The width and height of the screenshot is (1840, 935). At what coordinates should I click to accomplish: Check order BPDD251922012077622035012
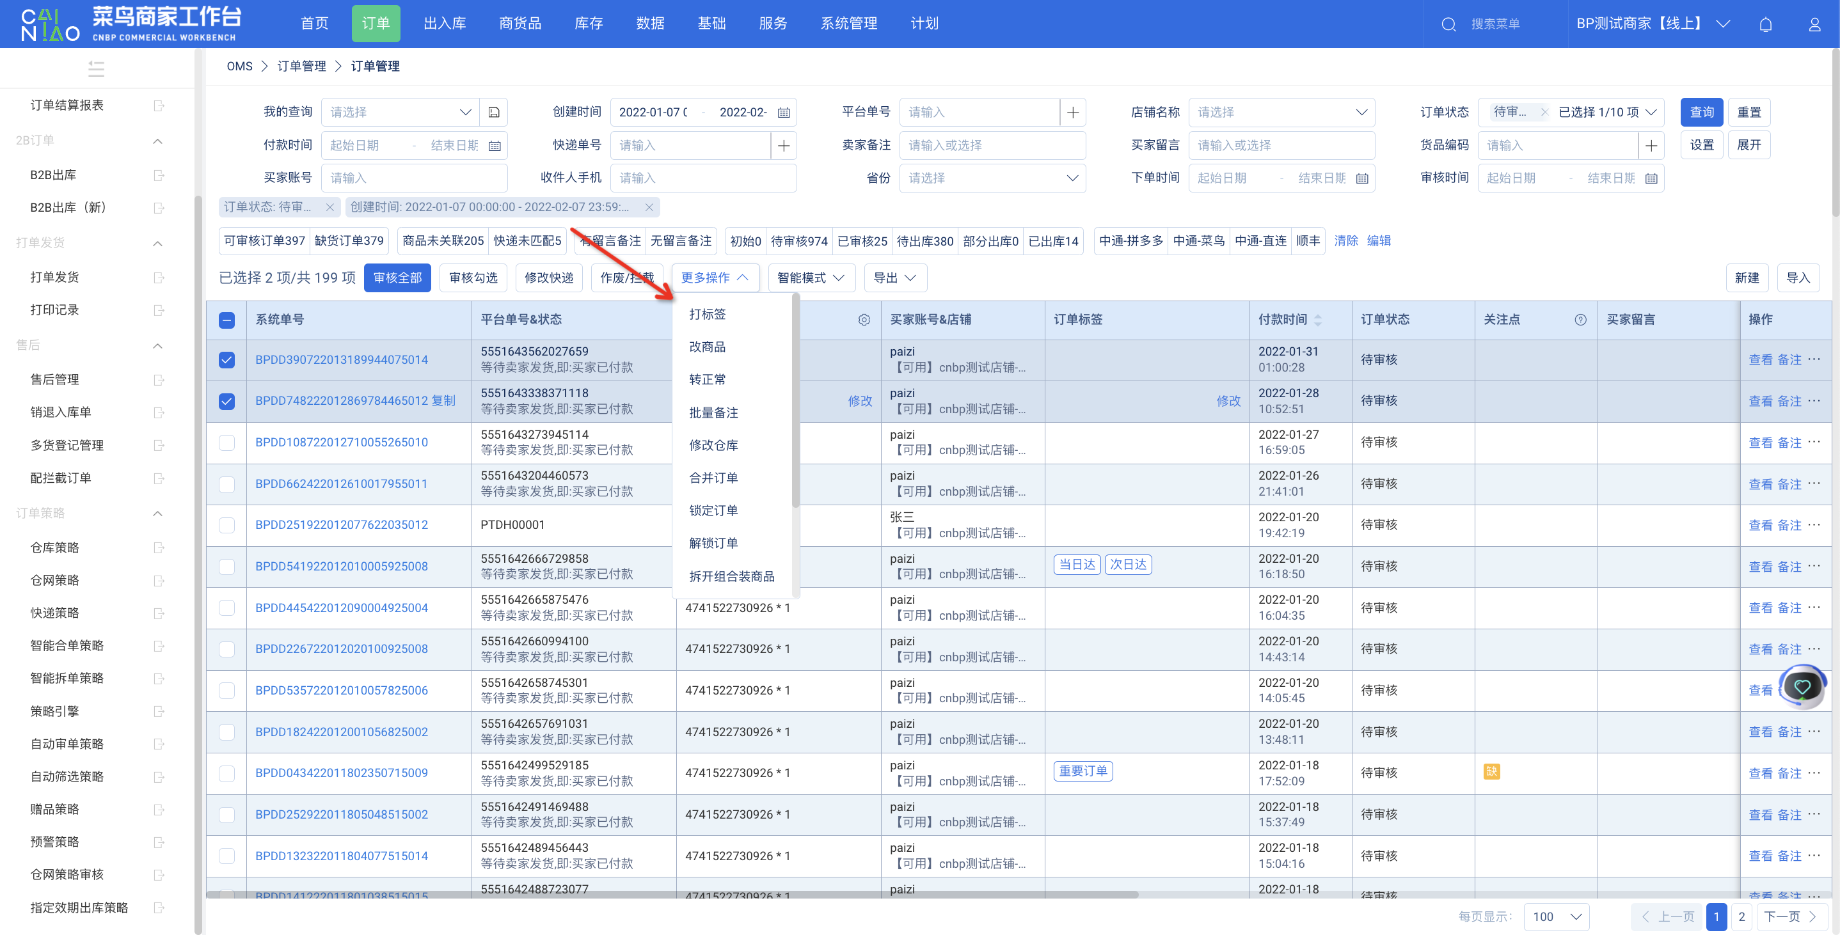pos(226,525)
